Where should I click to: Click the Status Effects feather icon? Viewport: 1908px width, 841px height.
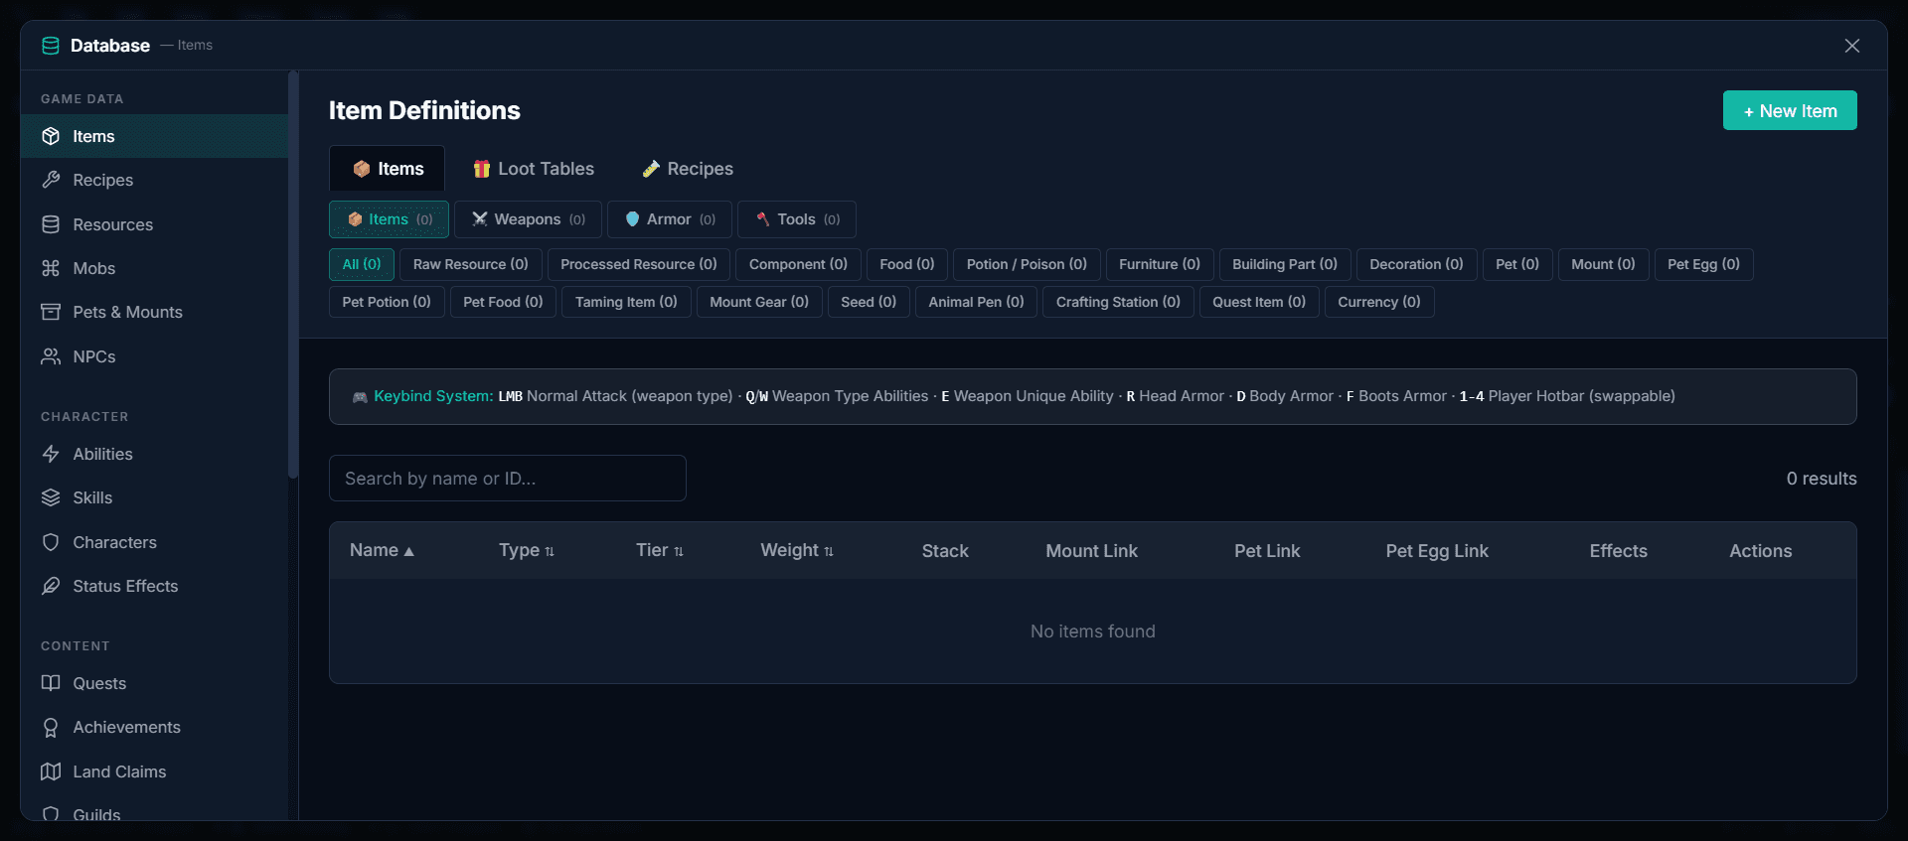tap(51, 586)
